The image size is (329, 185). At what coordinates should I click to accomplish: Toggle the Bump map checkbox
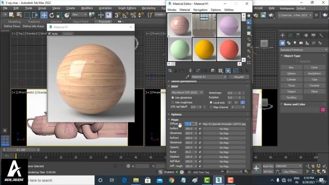(200, 152)
